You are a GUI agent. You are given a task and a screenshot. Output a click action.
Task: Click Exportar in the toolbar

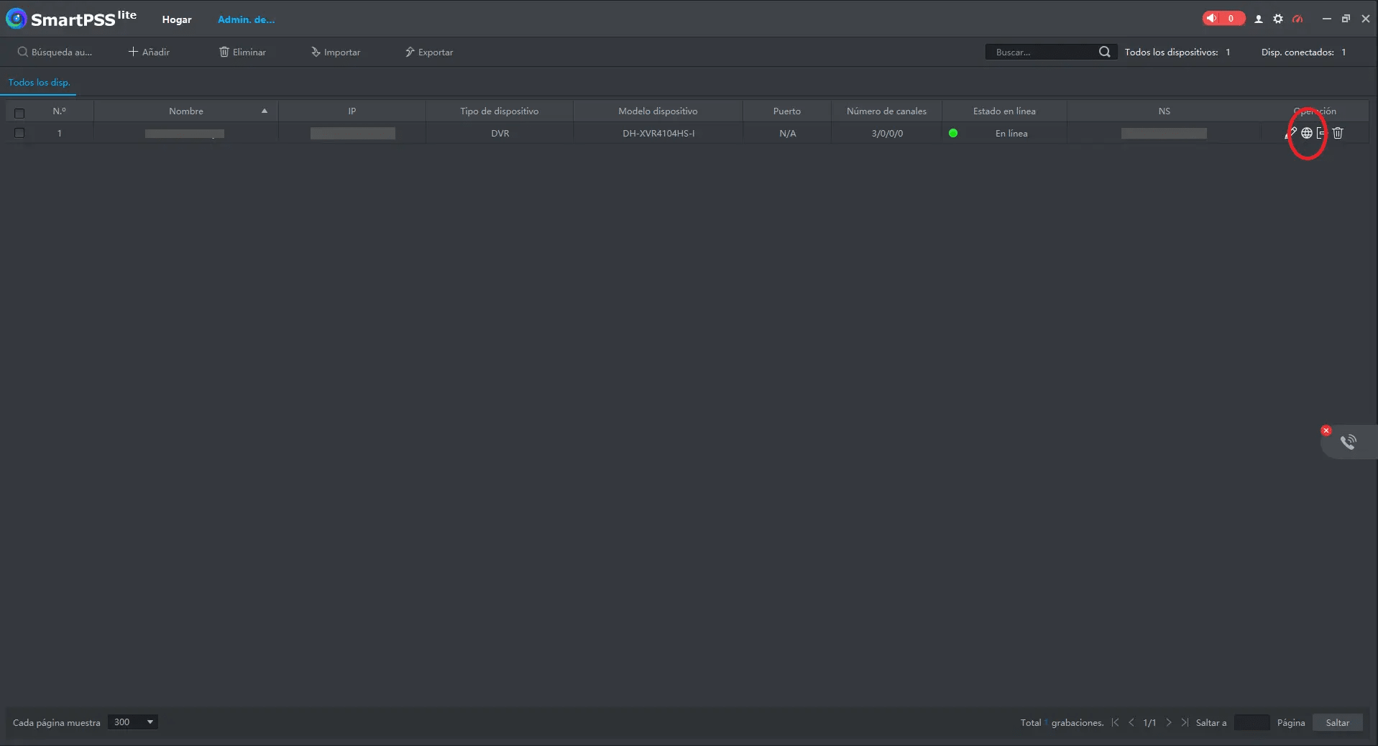click(429, 52)
